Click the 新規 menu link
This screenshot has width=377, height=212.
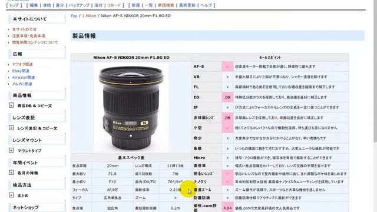(135, 5)
